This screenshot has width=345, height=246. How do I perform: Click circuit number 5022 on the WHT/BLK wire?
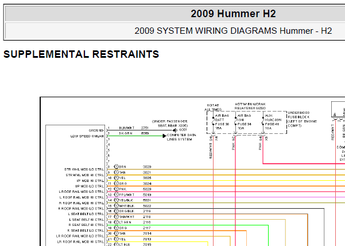(x=146, y=206)
